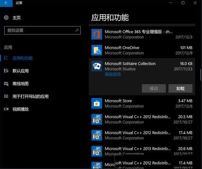202x169 pixels.
Task: Click the 20.6 MB size value
Action: point(185,149)
